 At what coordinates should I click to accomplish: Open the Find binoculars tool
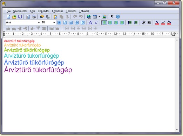pyautogui.click(x=42, y=17)
